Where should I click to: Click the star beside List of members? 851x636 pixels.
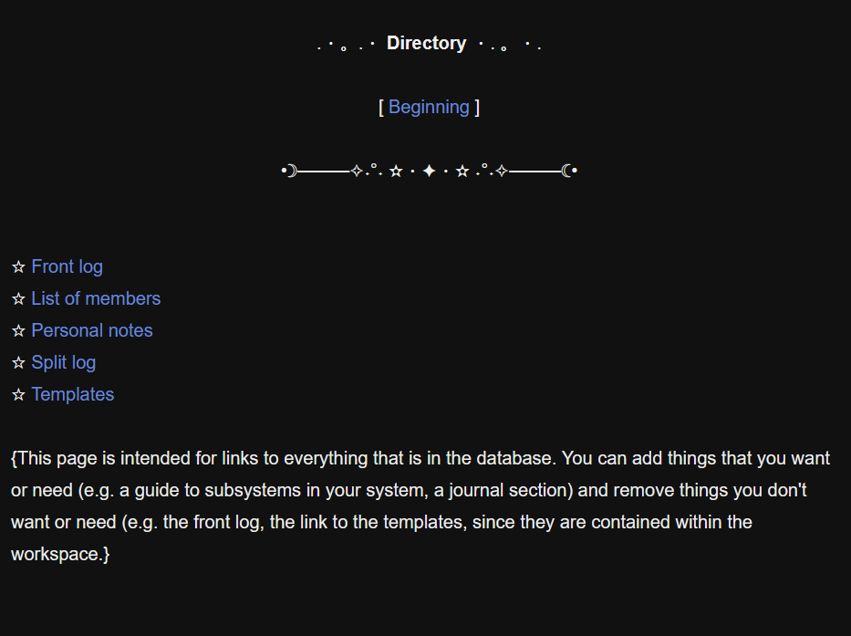pyautogui.click(x=18, y=299)
